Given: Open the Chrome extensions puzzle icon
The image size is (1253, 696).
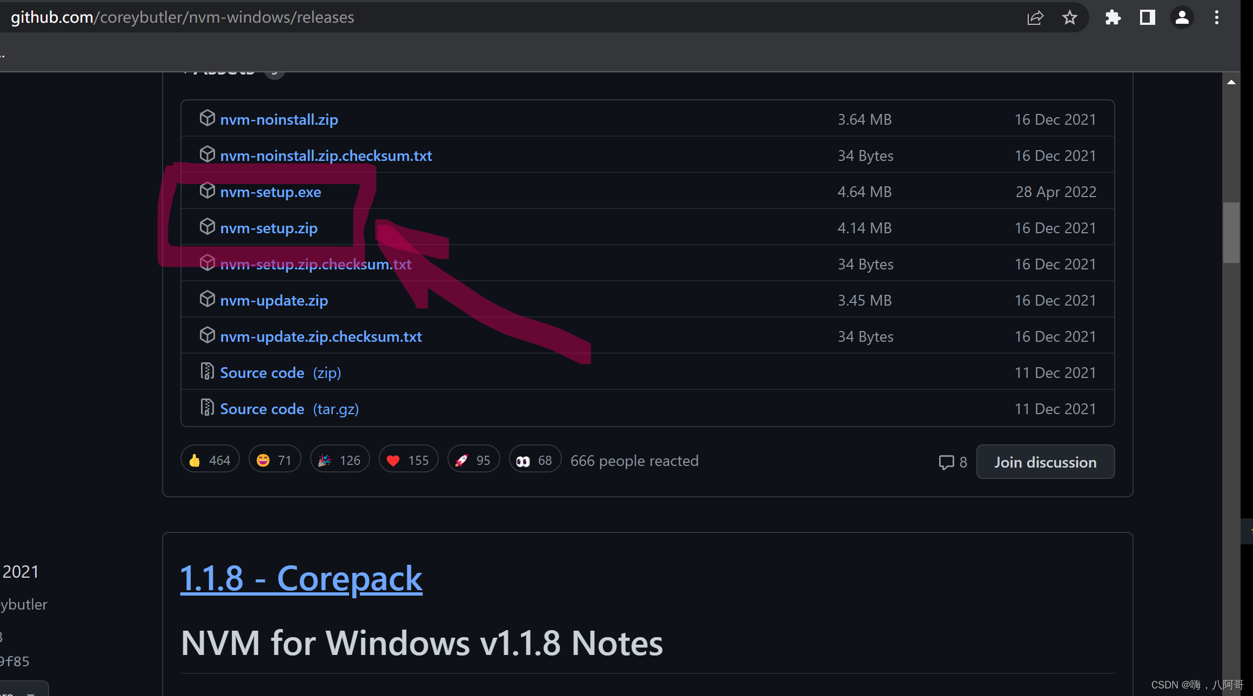Looking at the screenshot, I should pyautogui.click(x=1113, y=17).
